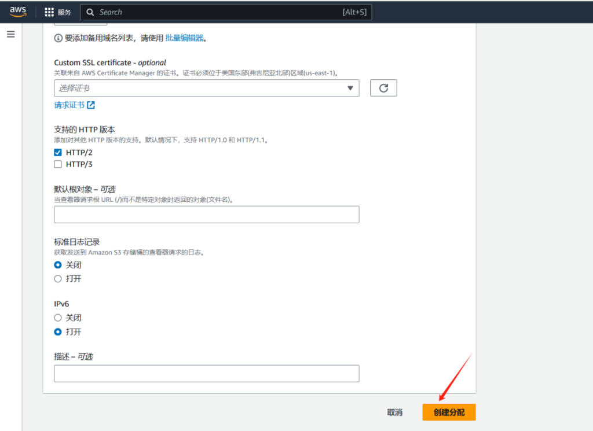593x431 pixels.
Task: Refresh the SSL certificate list
Action: [383, 88]
